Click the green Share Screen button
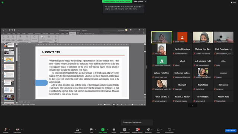The height and width of the screenshot is (134, 238). click(x=103, y=130)
